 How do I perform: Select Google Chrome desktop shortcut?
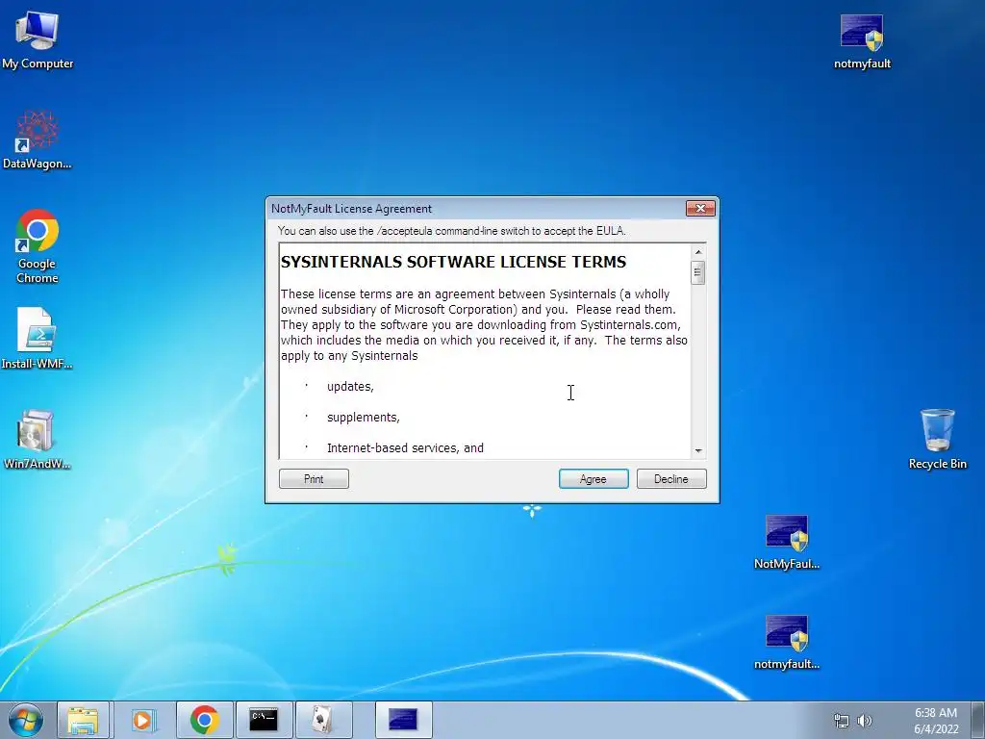click(x=38, y=246)
